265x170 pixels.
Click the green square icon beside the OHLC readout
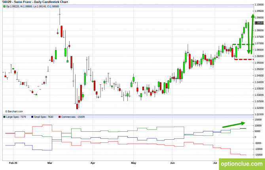(x=4, y=7)
